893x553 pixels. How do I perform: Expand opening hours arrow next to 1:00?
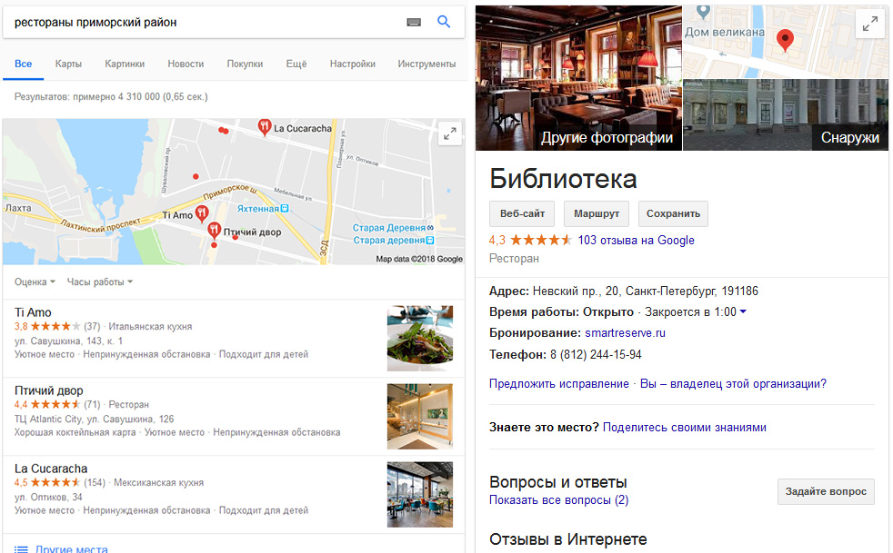pyautogui.click(x=743, y=311)
